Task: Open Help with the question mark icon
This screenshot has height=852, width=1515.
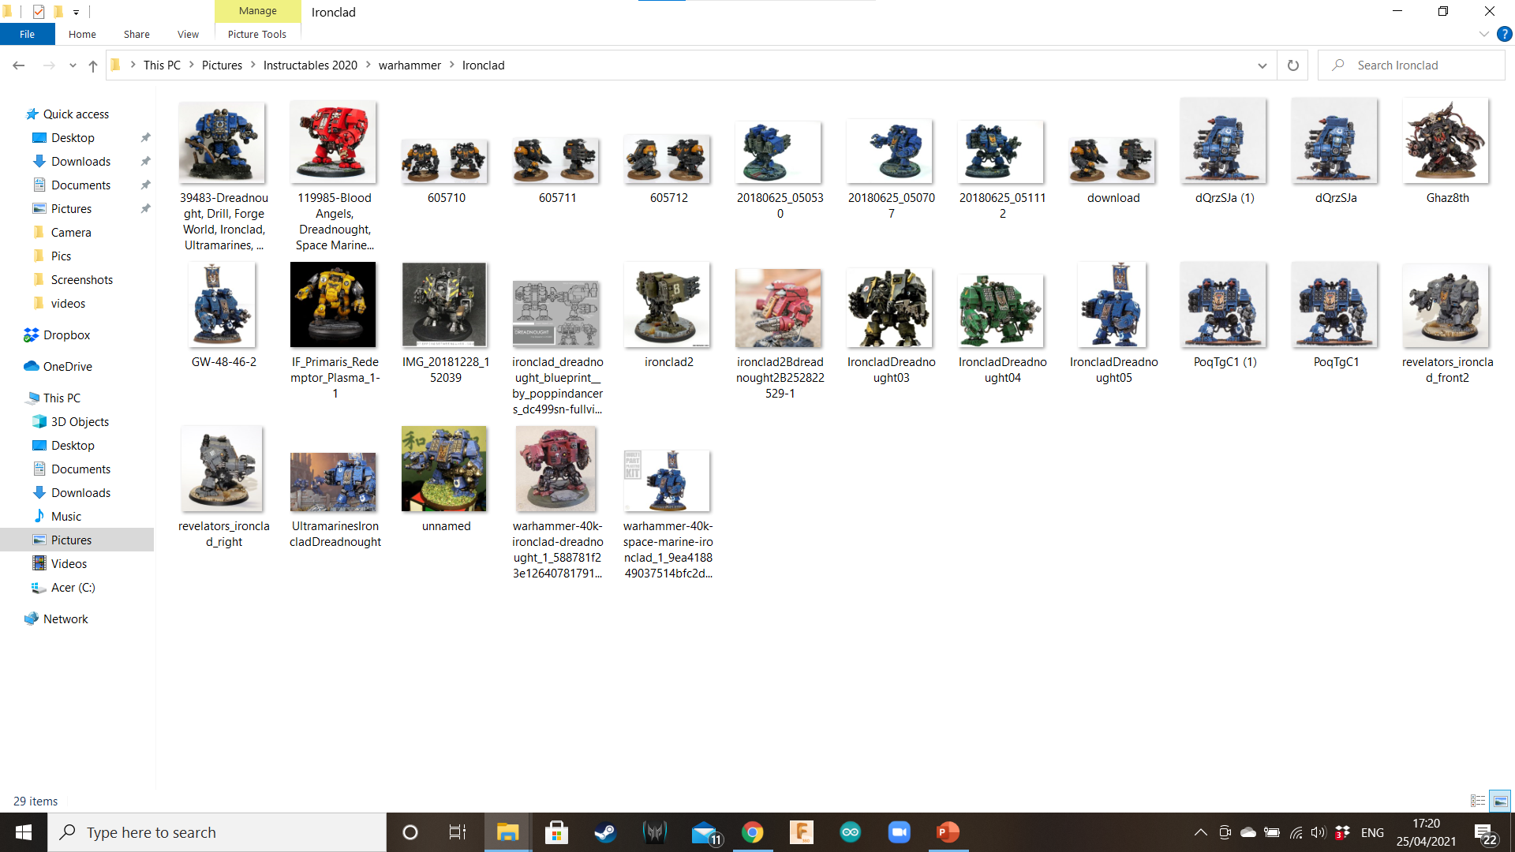Action: coord(1505,34)
